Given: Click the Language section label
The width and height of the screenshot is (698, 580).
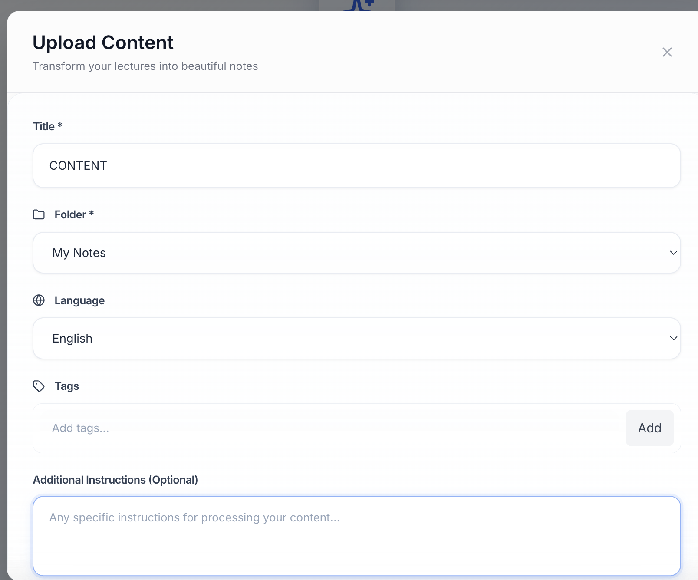Looking at the screenshot, I should click(79, 300).
